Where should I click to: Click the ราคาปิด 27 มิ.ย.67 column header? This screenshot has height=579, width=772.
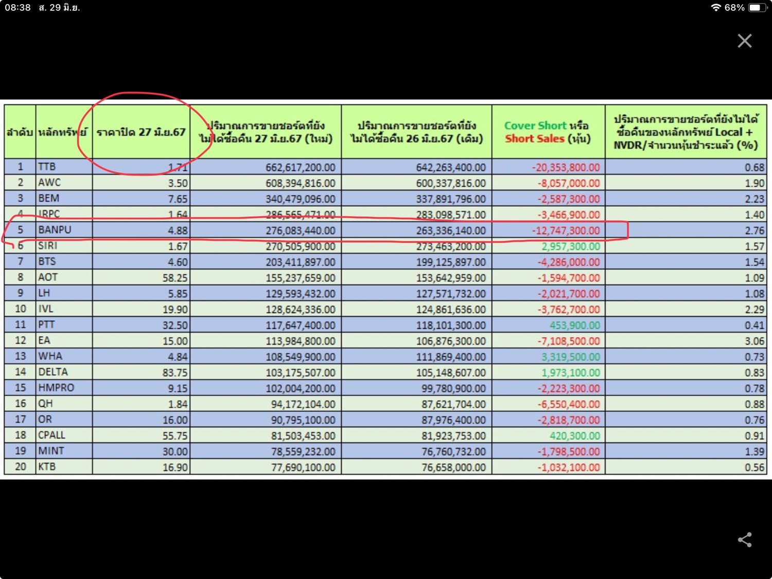[141, 132]
